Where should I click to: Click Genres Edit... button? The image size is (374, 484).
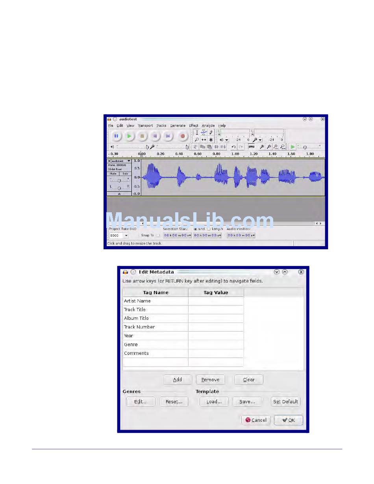(x=141, y=402)
